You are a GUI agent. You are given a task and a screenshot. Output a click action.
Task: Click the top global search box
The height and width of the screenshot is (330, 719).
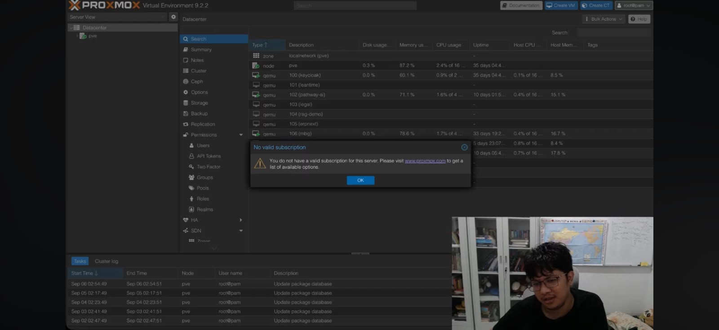(355, 5)
